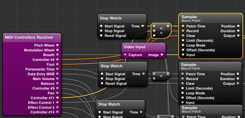Click Reset Signal port of middle Stop Watch

(102, 83)
